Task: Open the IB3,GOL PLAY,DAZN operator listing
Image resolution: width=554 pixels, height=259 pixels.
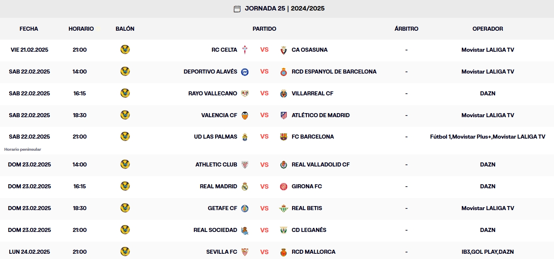Action: 488,251
